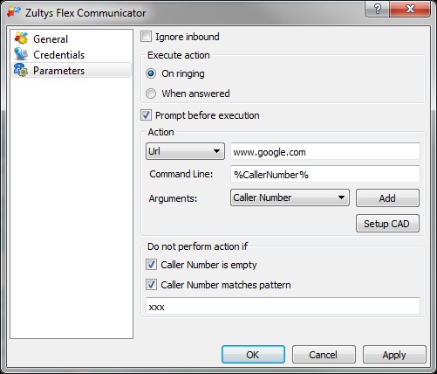This screenshot has width=437, height=374.
Task: Click the Parameters gear icon
Action: point(21,70)
